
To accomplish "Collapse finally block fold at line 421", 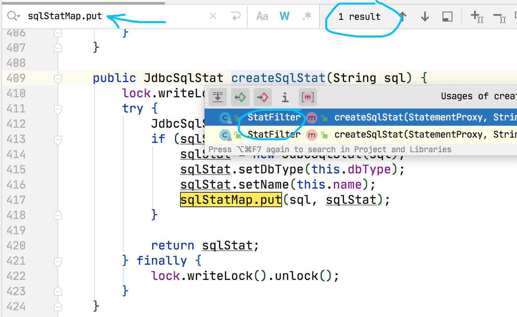I will click(58, 261).
